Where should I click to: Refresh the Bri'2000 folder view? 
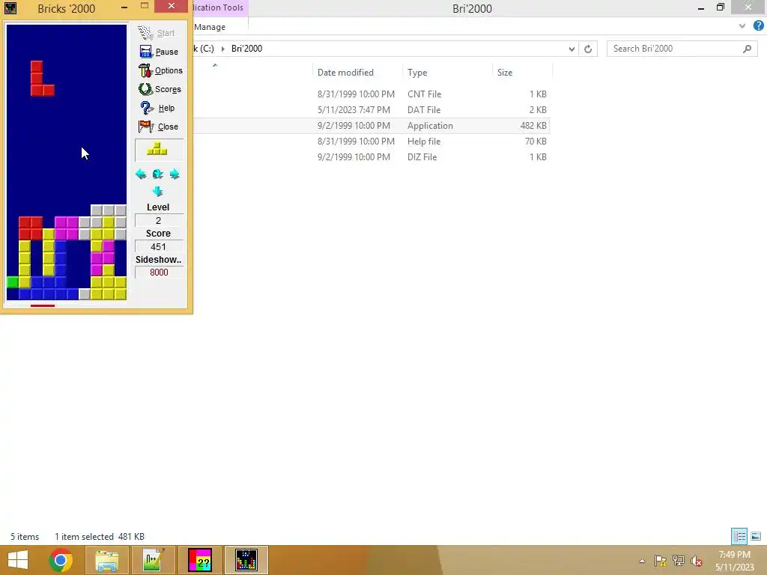[x=588, y=49]
